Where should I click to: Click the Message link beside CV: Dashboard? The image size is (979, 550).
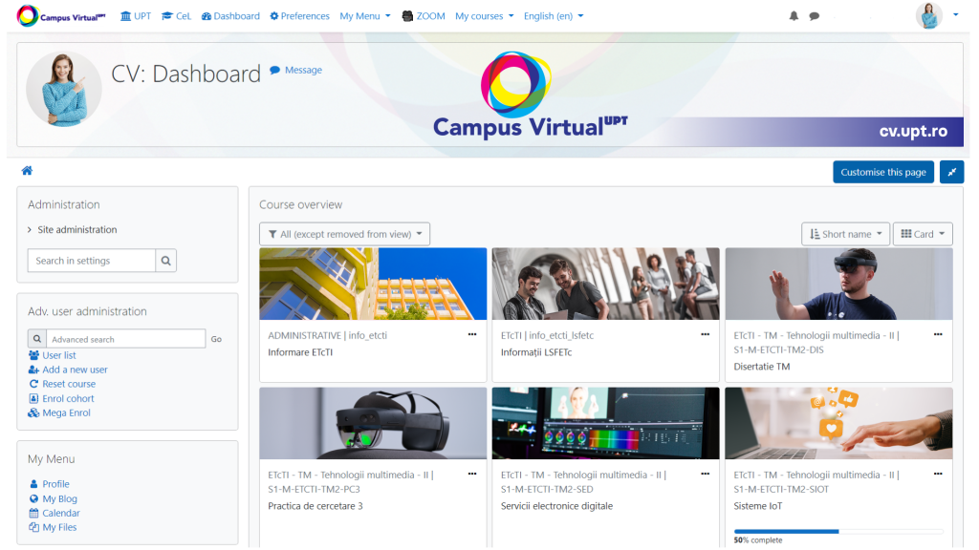pyautogui.click(x=296, y=71)
